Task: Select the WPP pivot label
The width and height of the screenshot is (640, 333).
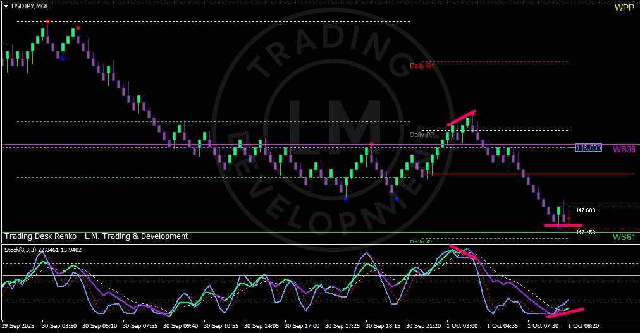Action: 624,8
